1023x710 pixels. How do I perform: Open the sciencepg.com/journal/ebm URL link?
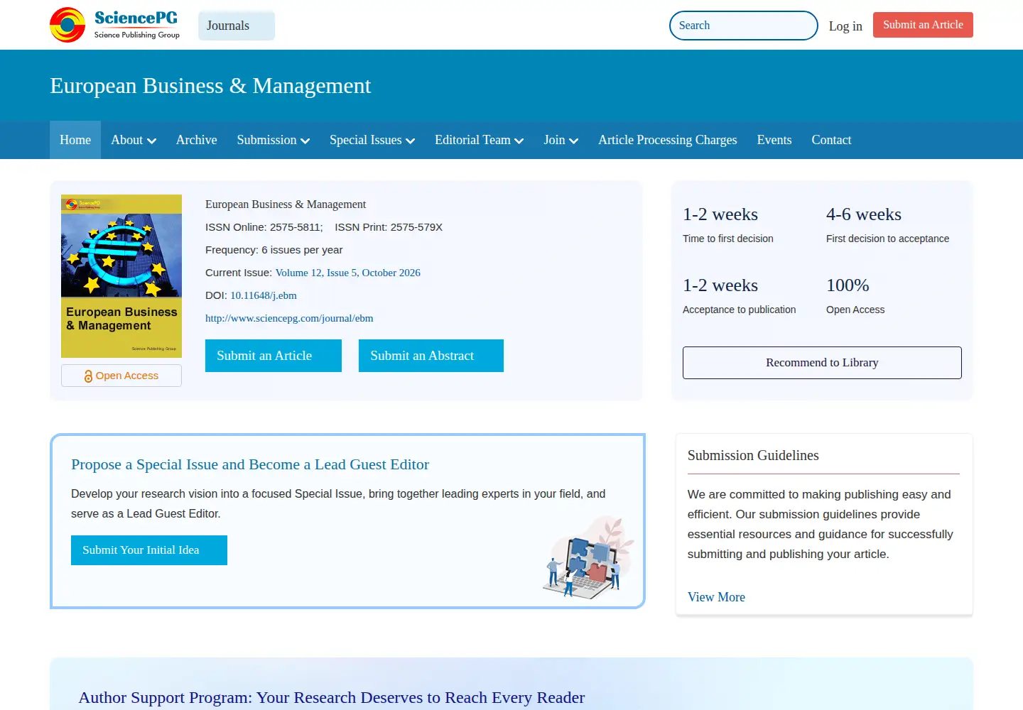click(289, 318)
